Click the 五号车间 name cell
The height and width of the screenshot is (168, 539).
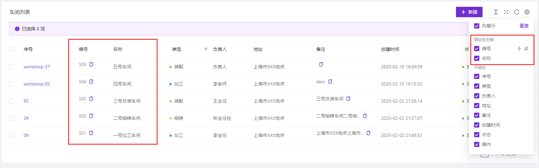pyautogui.click(x=122, y=67)
